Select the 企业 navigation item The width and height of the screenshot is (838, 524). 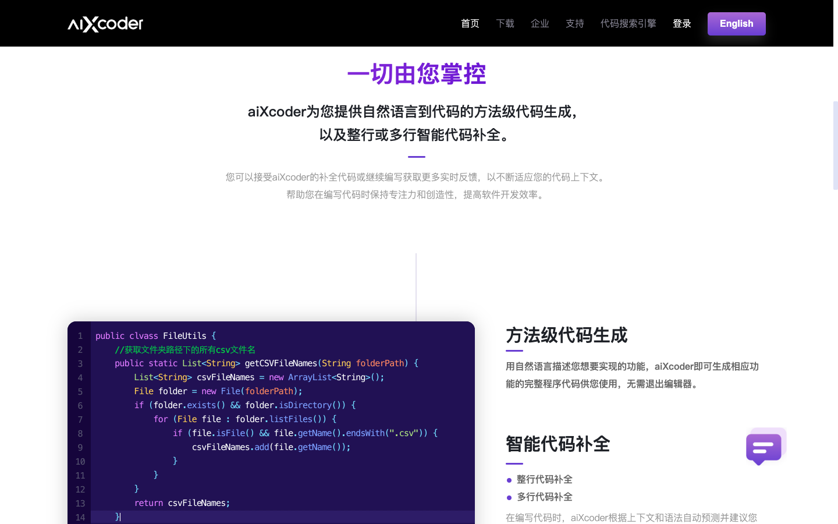tap(540, 23)
